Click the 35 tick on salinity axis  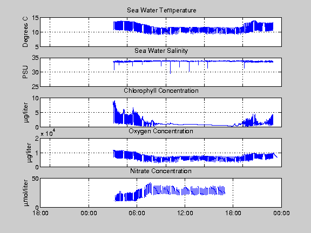(x=35, y=58)
